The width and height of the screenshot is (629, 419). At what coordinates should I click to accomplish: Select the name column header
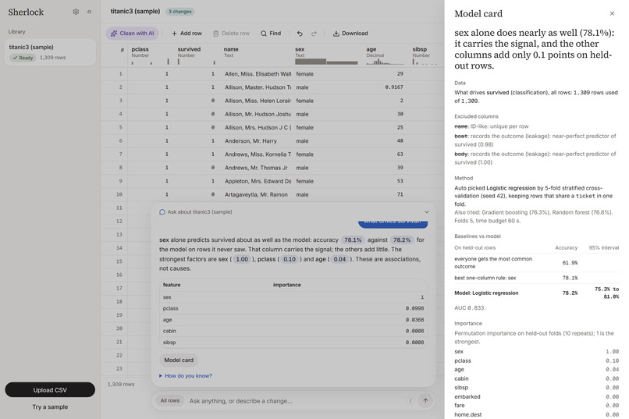point(257,55)
